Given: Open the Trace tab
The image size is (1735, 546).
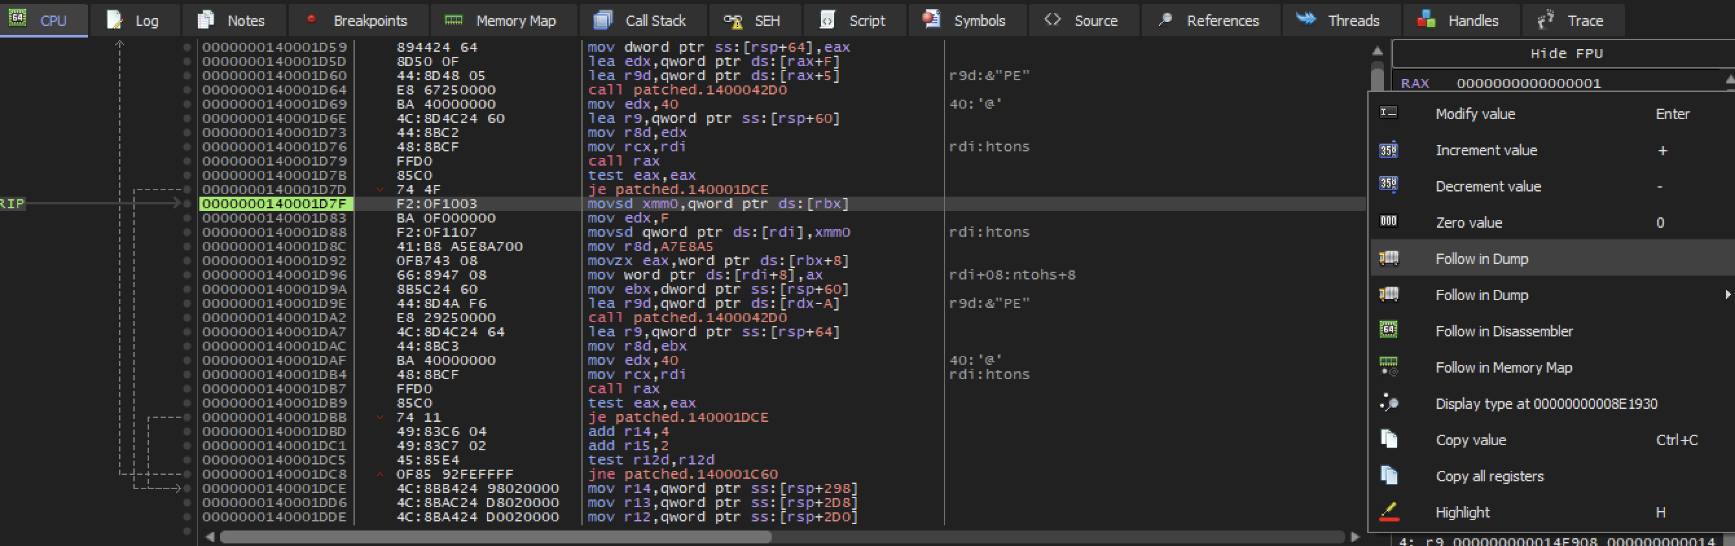Looking at the screenshot, I should 1573,20.
